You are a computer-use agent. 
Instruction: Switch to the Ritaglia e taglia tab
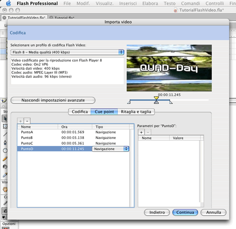[136, 112]
